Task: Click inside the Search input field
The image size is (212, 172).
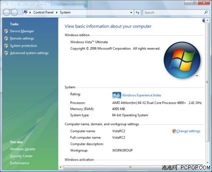Action: (173, 12)
